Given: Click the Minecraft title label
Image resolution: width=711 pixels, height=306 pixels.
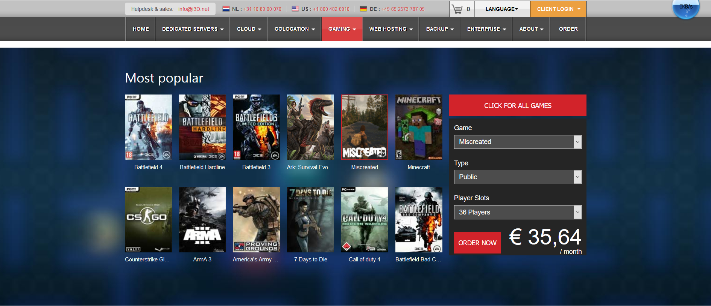Looking at the screenshot, I should [419, 167].
